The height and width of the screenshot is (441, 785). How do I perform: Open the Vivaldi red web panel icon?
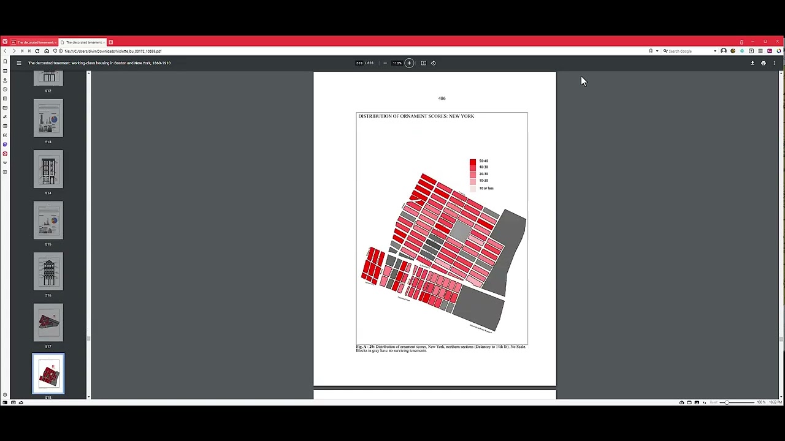point(5,153)
